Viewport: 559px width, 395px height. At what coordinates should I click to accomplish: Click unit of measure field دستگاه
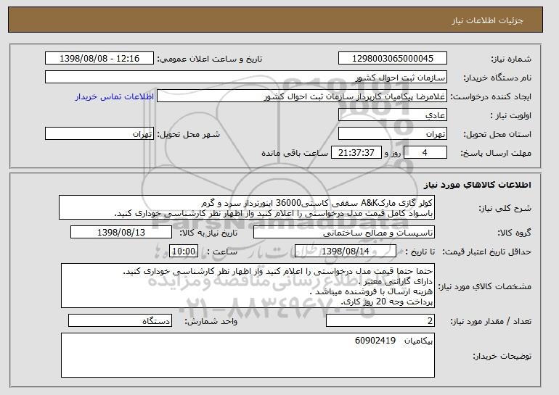point(120,320)
